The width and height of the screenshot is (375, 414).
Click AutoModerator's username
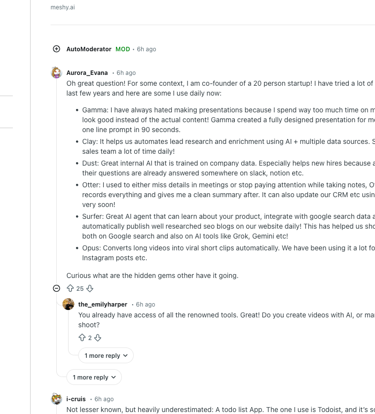[89, 49]
